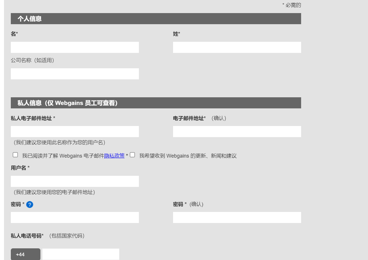The image size is (368, 260).
Task: Focus the 名 first name input field
Action: (75, 47)
